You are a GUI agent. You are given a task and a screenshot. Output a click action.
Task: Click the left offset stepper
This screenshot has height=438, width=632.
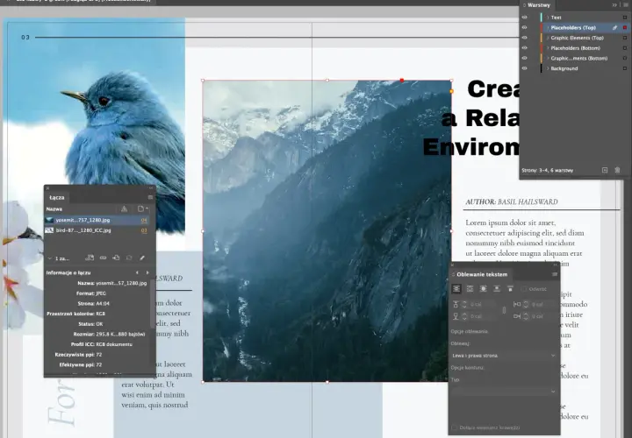pos(526,305)
